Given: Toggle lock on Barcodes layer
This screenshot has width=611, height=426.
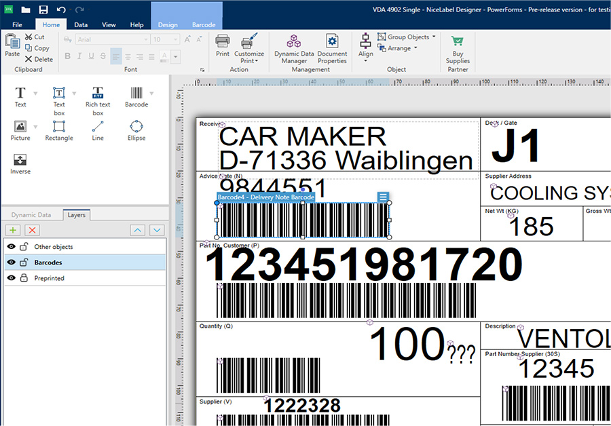Looking at the screenshot, I should pyautogui.click(x=24, y=262).
